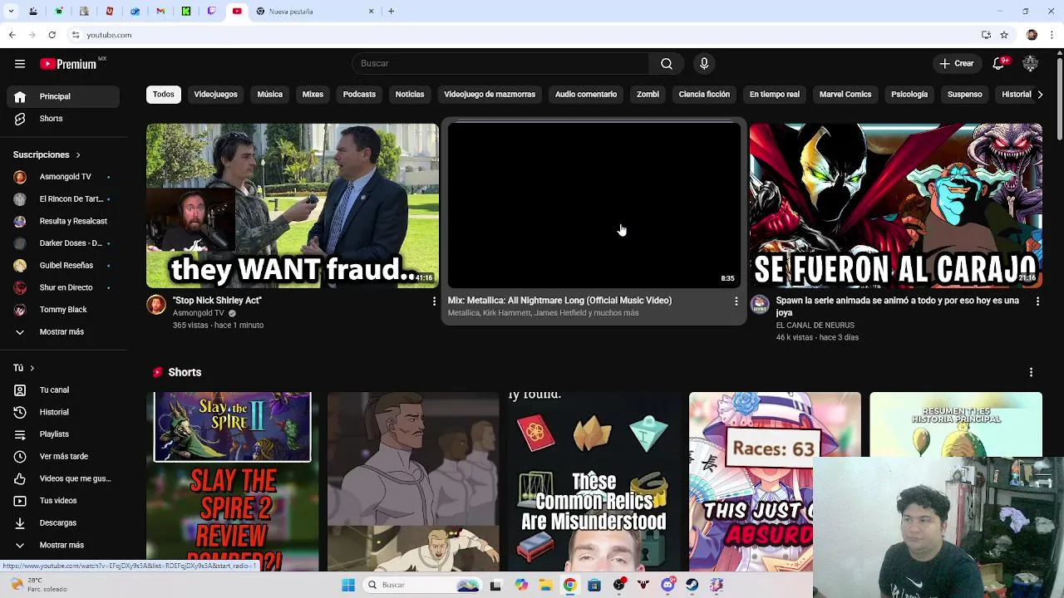
Task: Open the account avatar menu in YouTube
Action: 1031,64
